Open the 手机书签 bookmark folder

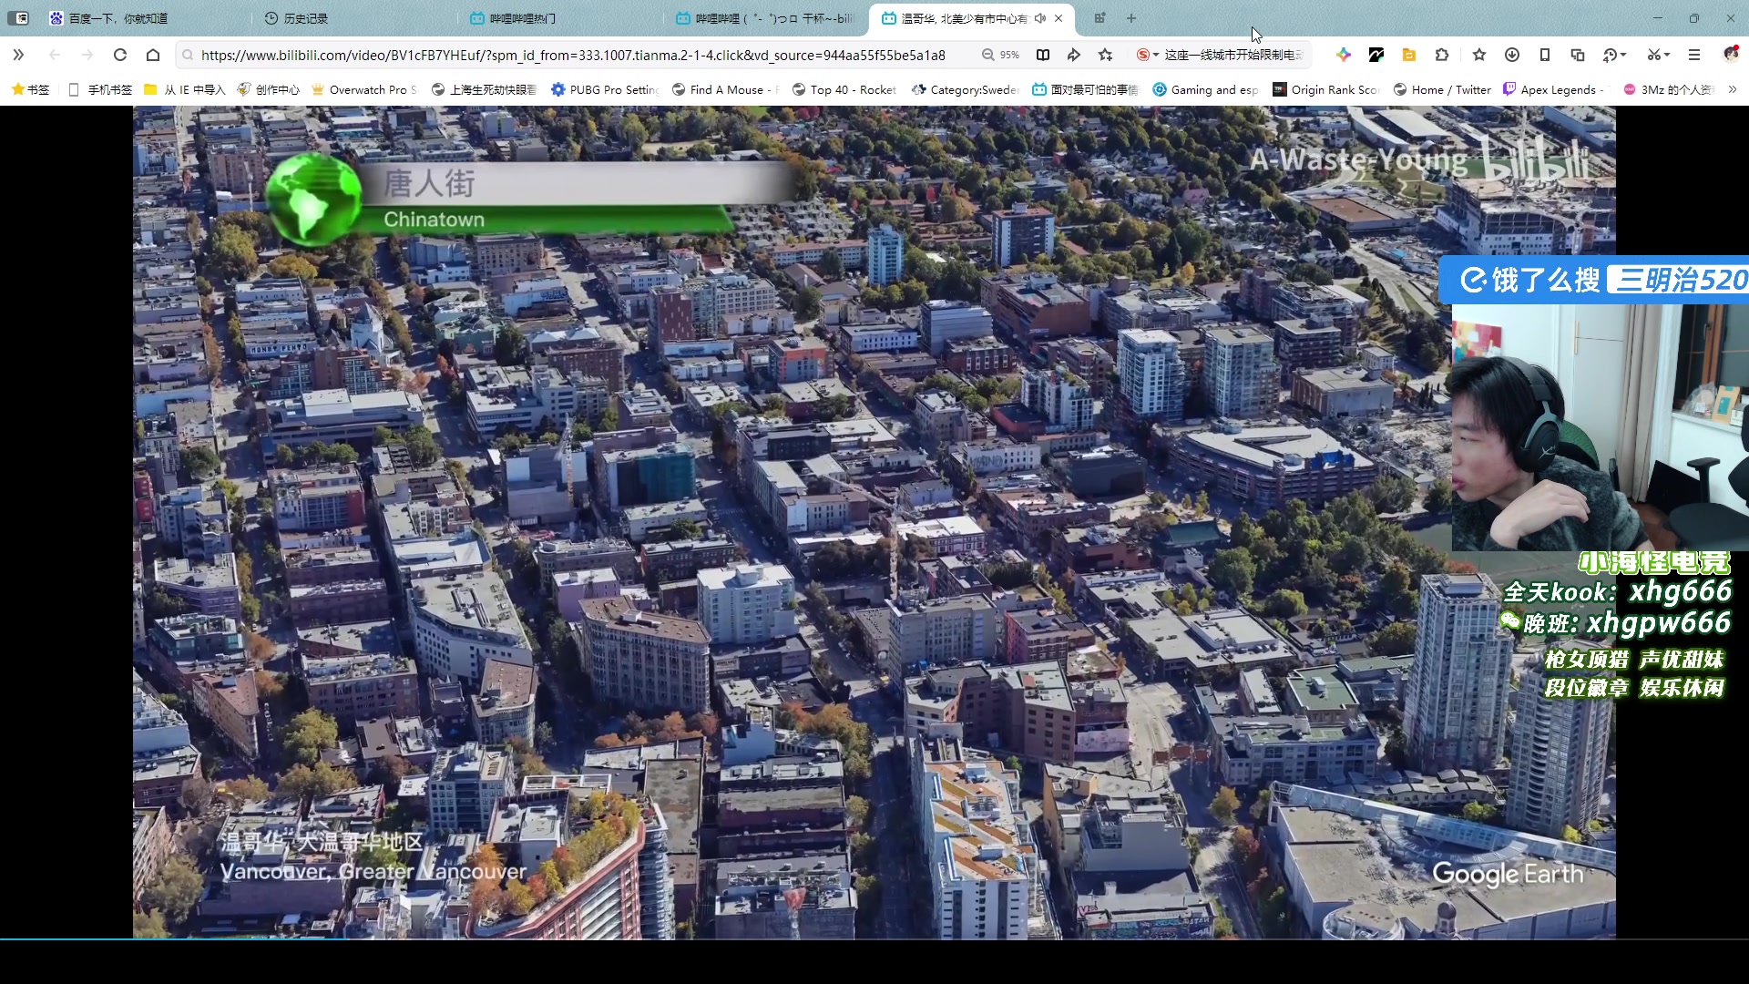pos(100,89)
